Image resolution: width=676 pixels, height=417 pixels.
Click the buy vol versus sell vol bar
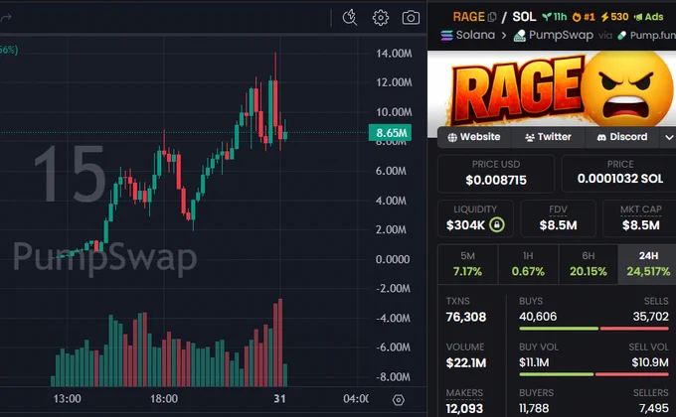(594, 374)
